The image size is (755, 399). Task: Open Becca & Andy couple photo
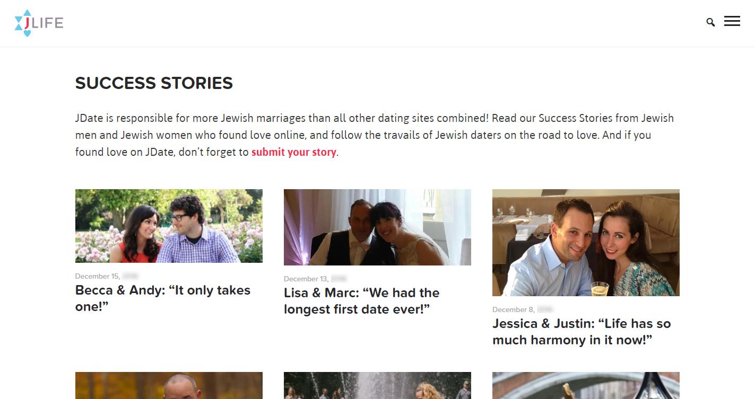point(169,226)
